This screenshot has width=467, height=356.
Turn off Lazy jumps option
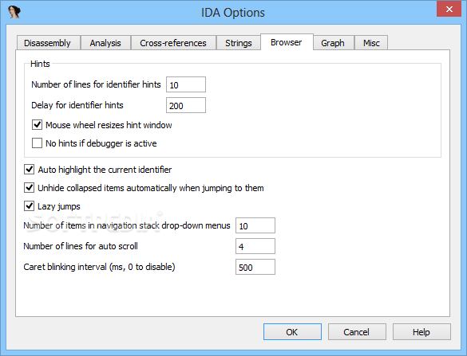29,206
